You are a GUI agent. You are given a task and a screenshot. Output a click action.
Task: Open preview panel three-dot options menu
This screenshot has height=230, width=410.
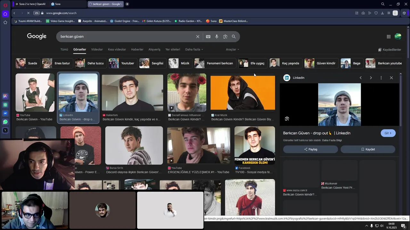click(x=381, y=78)
